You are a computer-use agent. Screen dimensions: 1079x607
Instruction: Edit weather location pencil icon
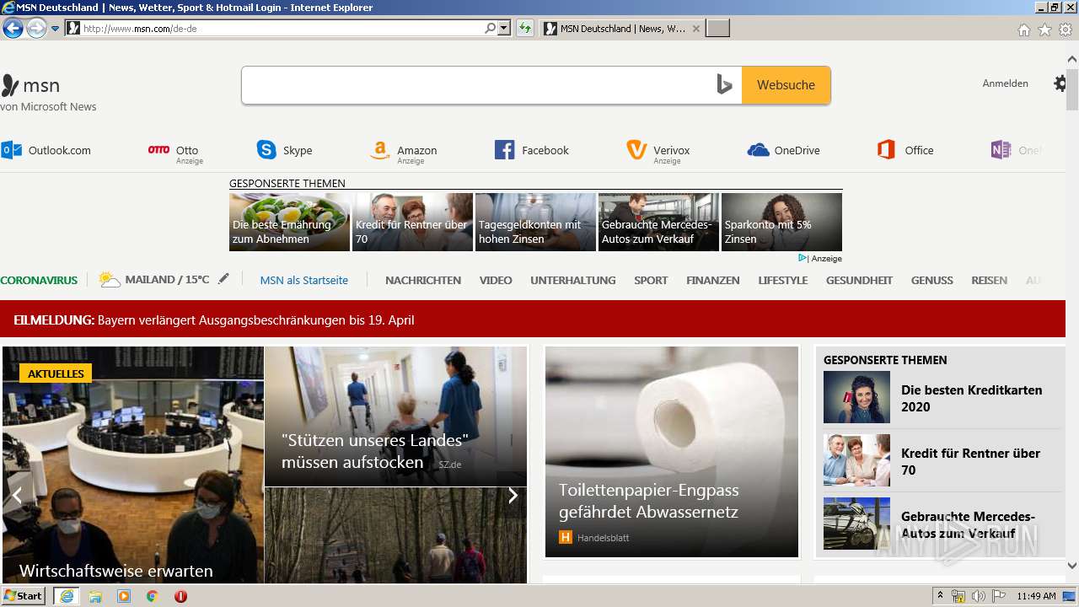coord(223,279)
